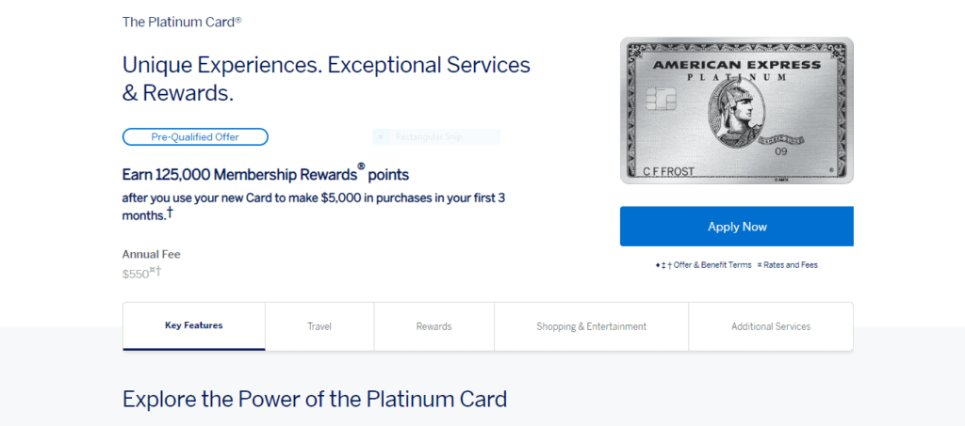Image resolution: width=965 pixels, height=426 pixels.
Task: Open the Shopping & Entertainment tab
Action: [x=592, y=326]
